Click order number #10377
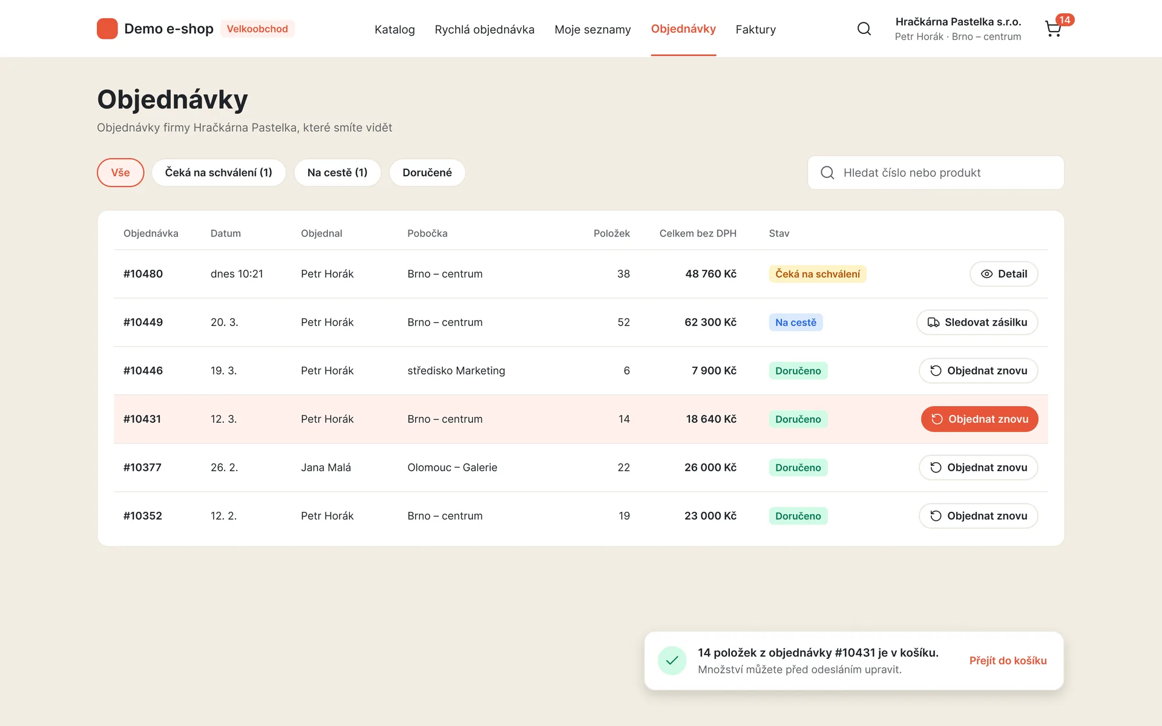This screenshot has width=1162, height=726. click(142, 468)
